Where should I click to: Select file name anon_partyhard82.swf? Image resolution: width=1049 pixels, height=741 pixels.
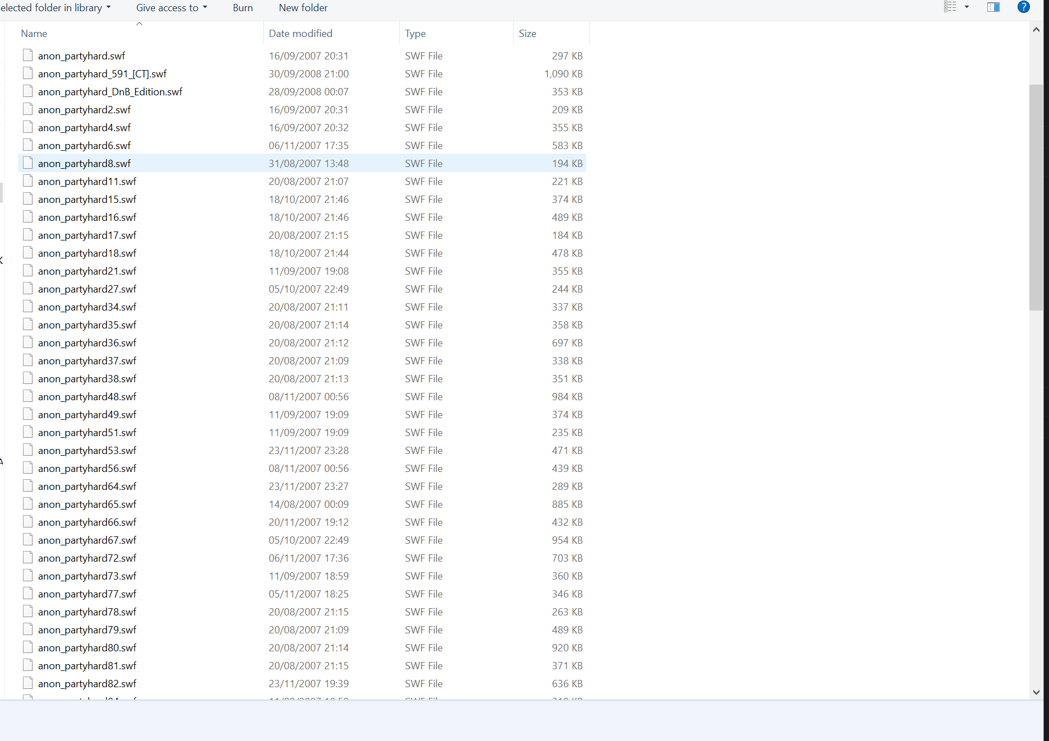[87, 684]
